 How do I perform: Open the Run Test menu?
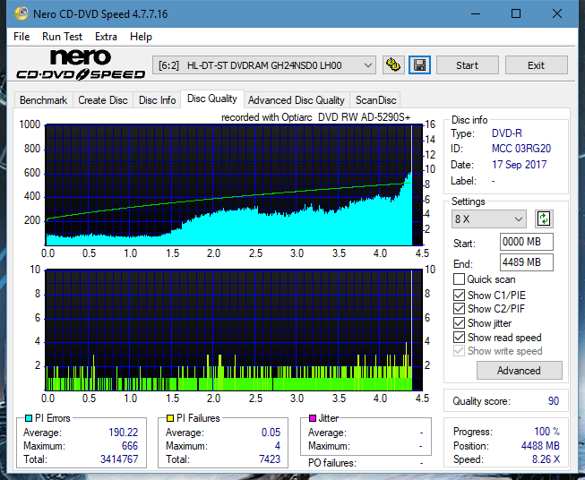click(x=62, y=37)
